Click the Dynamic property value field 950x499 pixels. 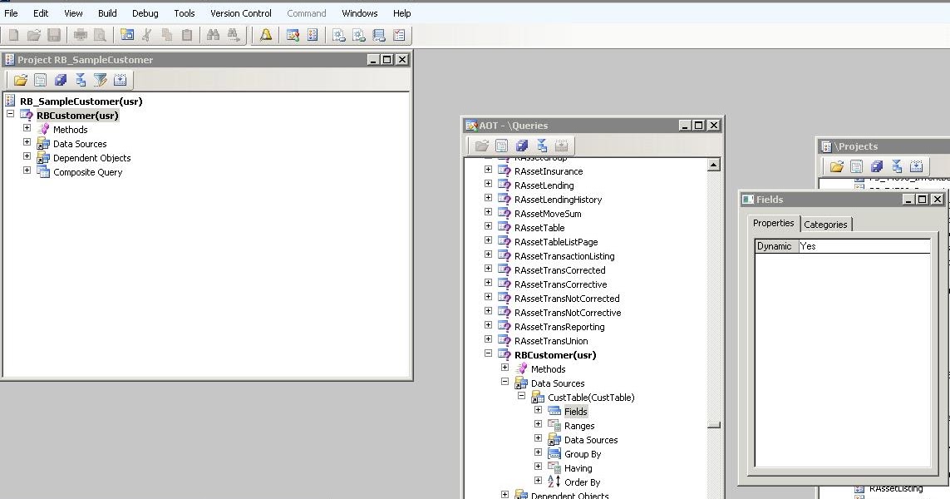pyautogui.click(x=864, y=245)
